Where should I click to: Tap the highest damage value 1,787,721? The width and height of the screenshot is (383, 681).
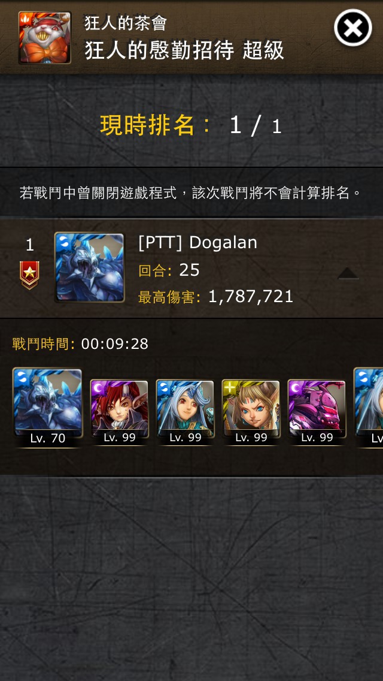pyautogui.click(x=251, y=297)
